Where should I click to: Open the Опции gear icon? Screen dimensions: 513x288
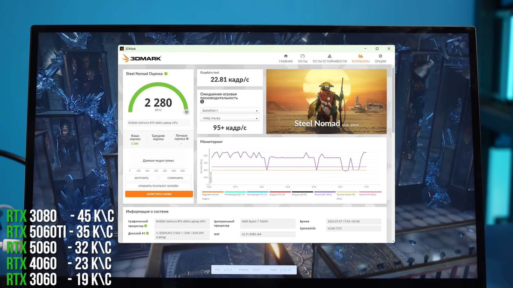pos(380,56)
